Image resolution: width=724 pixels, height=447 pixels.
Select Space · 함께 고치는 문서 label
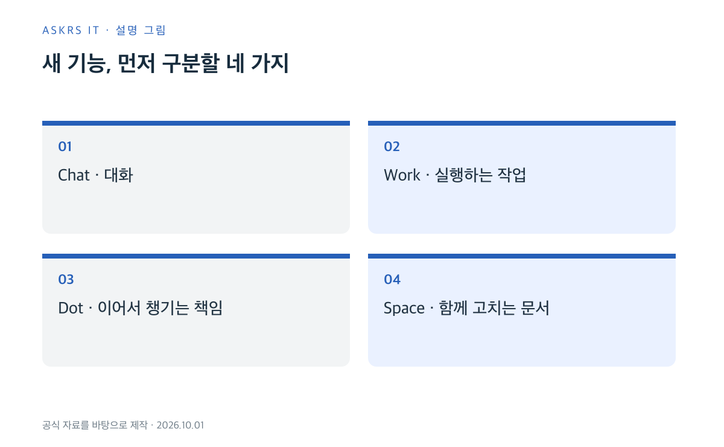point(466,308)
